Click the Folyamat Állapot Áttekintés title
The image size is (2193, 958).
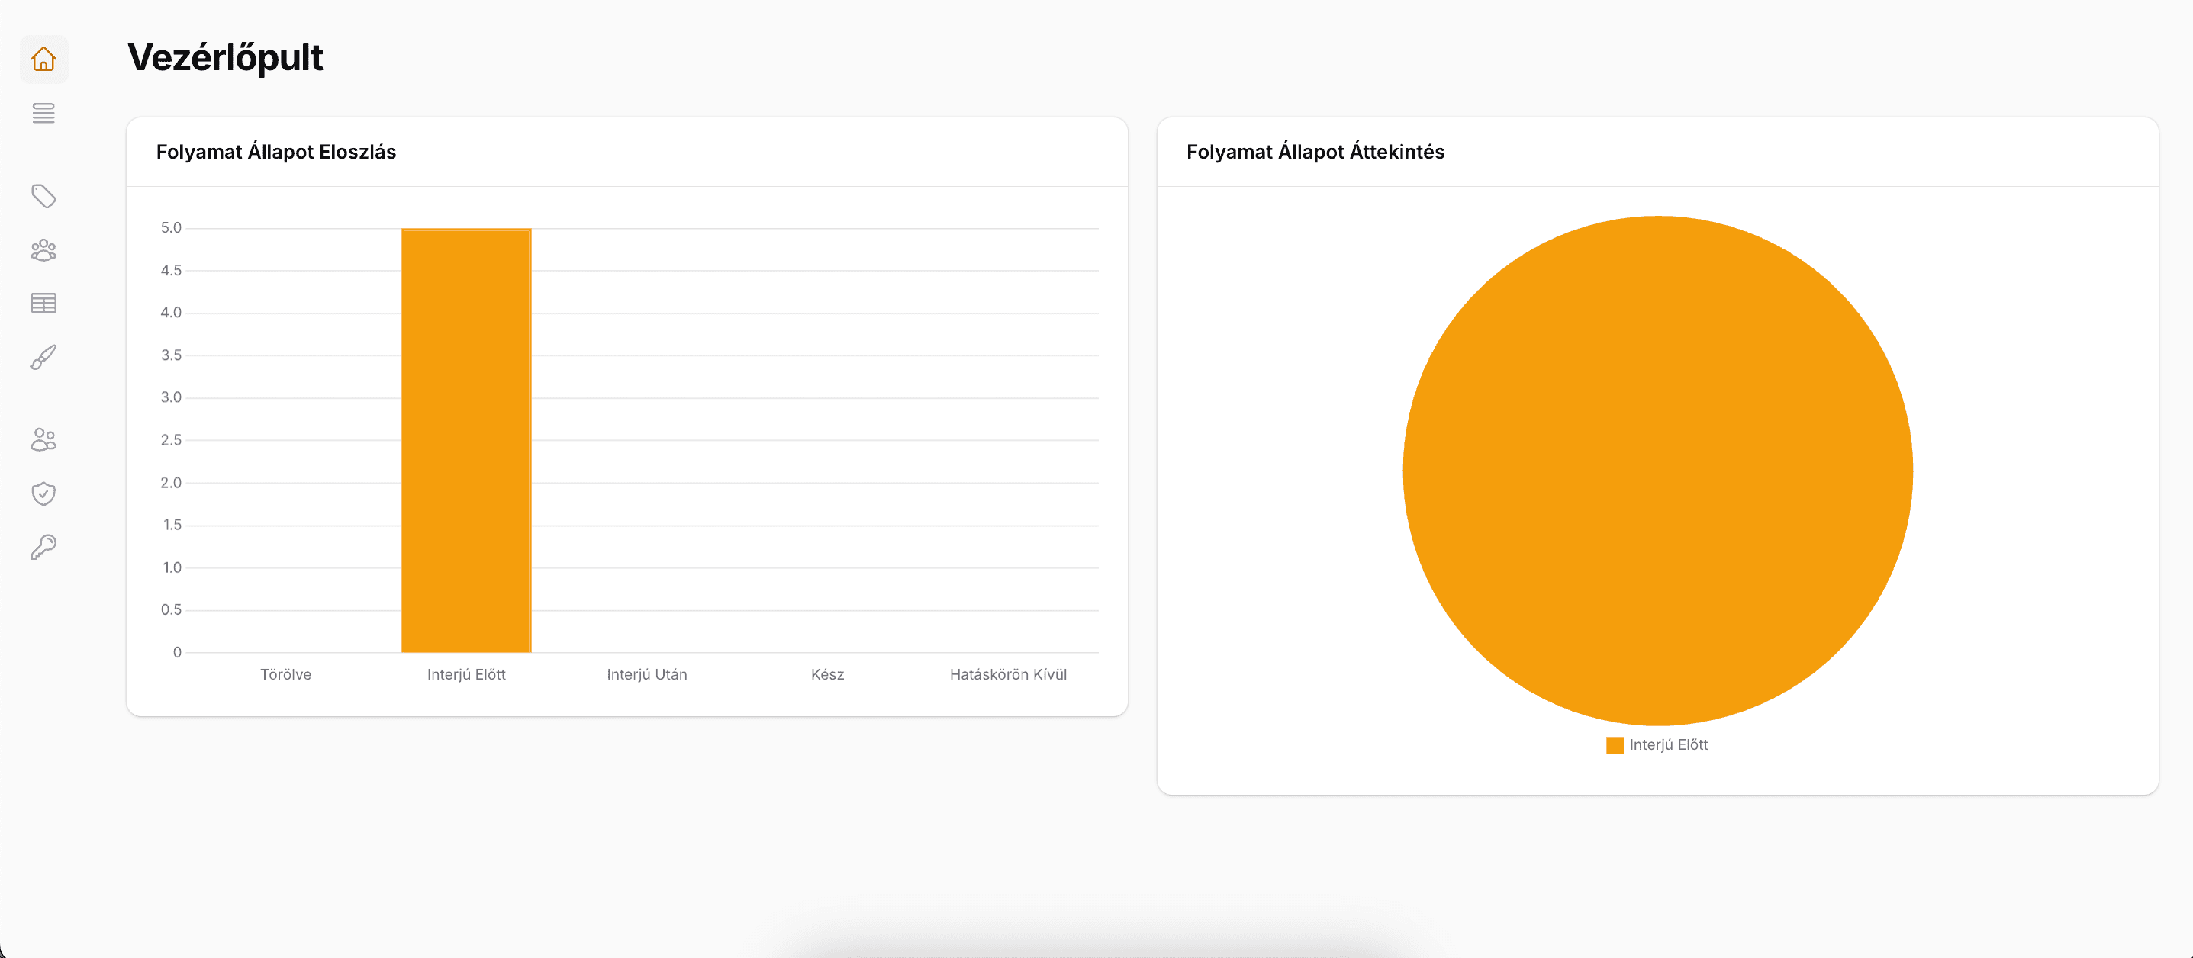(1316, 152)
